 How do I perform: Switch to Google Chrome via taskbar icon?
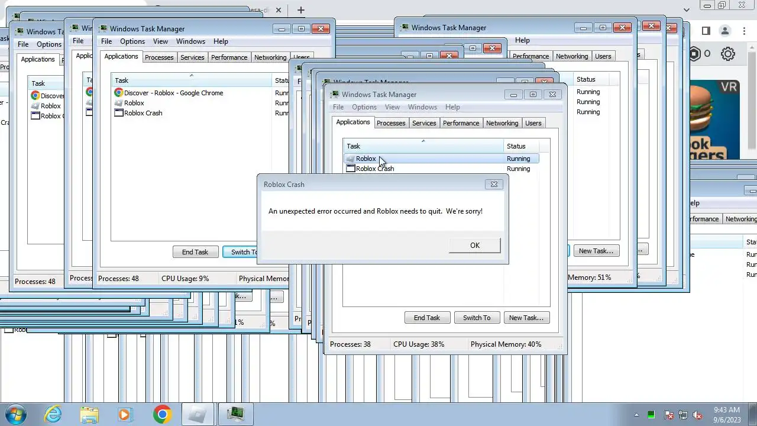[x=162, y=414]
